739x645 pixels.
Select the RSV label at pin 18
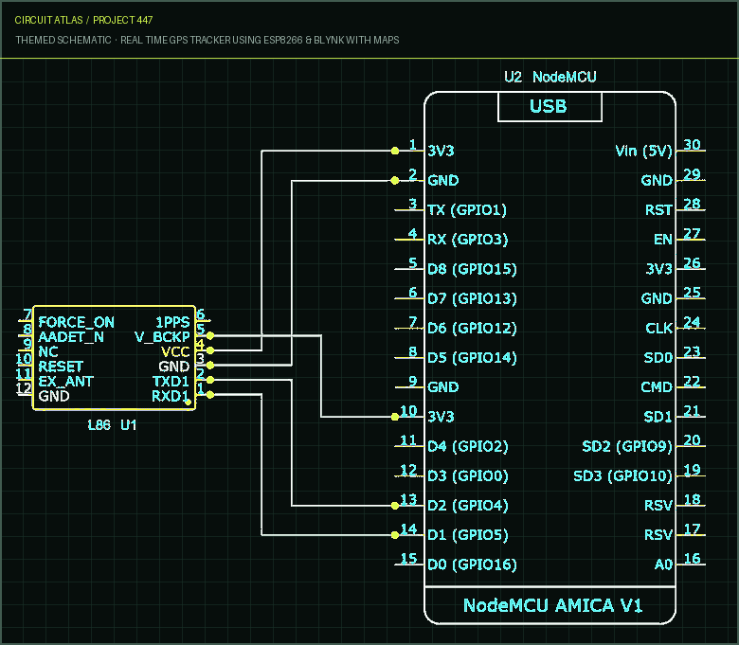(658, 506)
